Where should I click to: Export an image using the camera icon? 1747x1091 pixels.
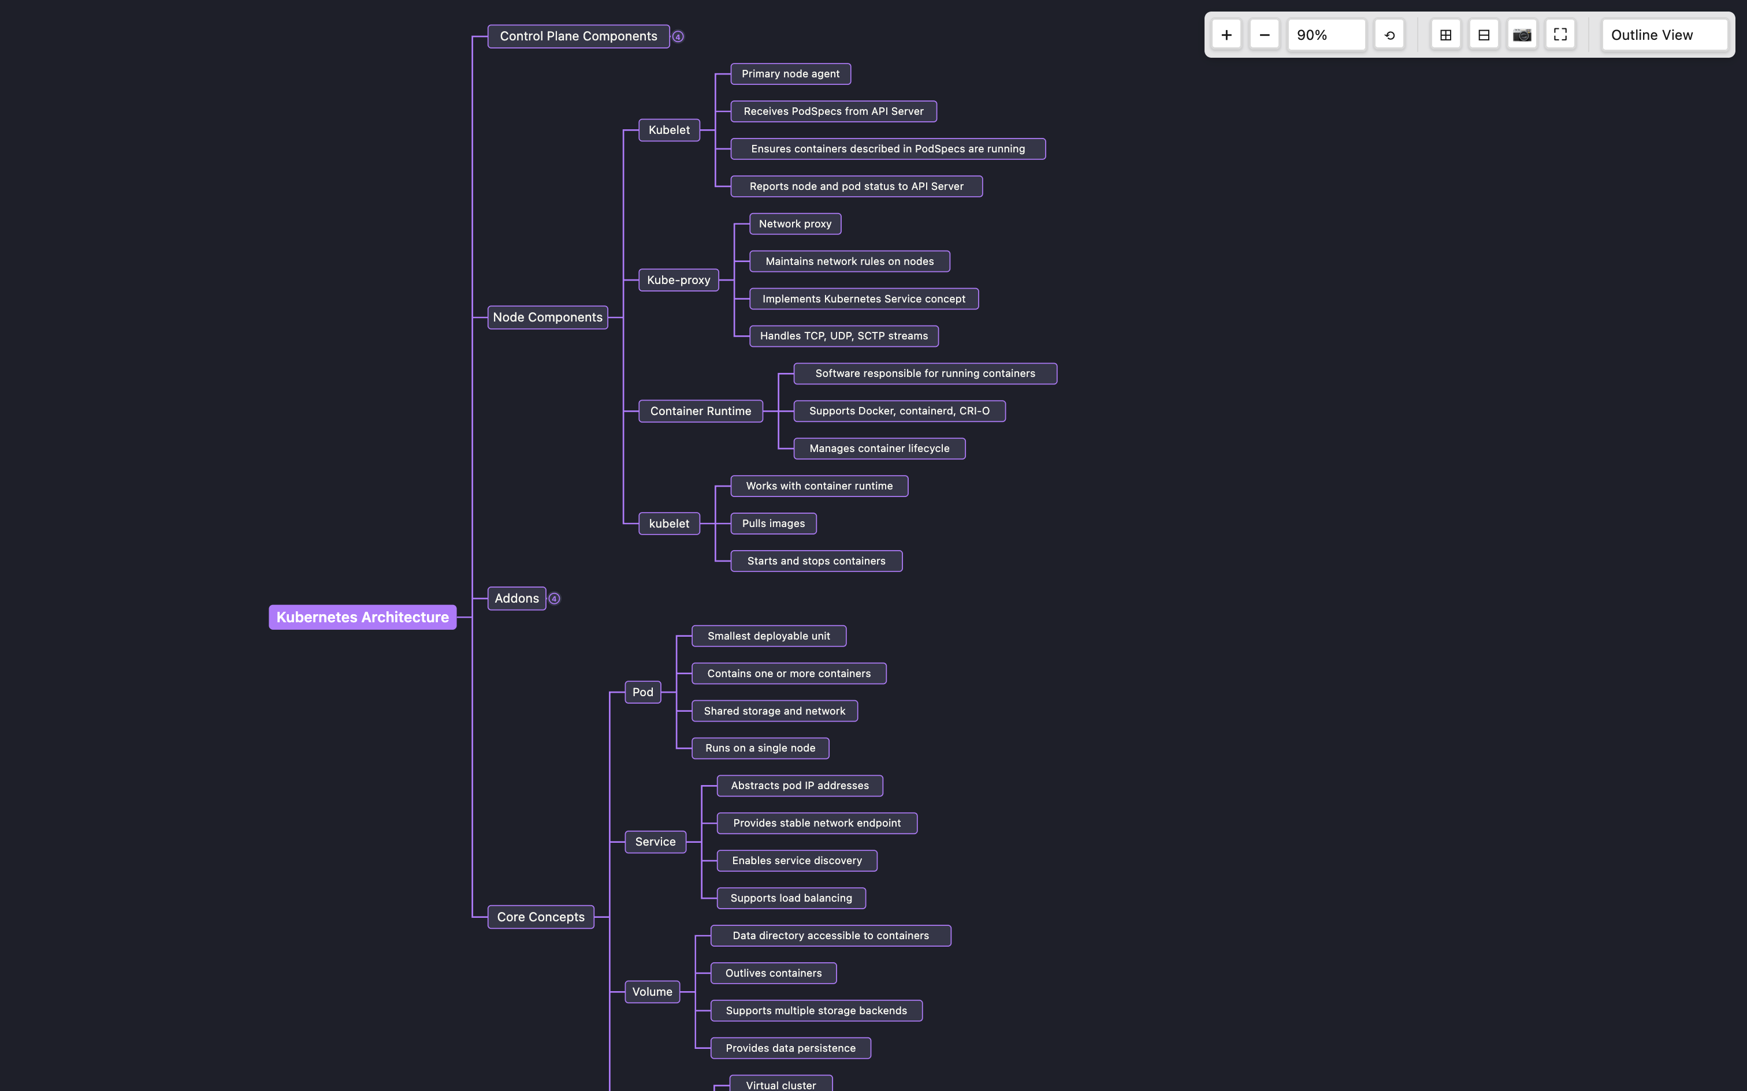(x=1522, y=34)
